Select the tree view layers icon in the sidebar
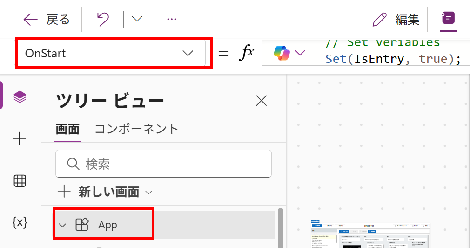Screen dimensions: 470x248 pyautogui.click(x=20, y=97)
